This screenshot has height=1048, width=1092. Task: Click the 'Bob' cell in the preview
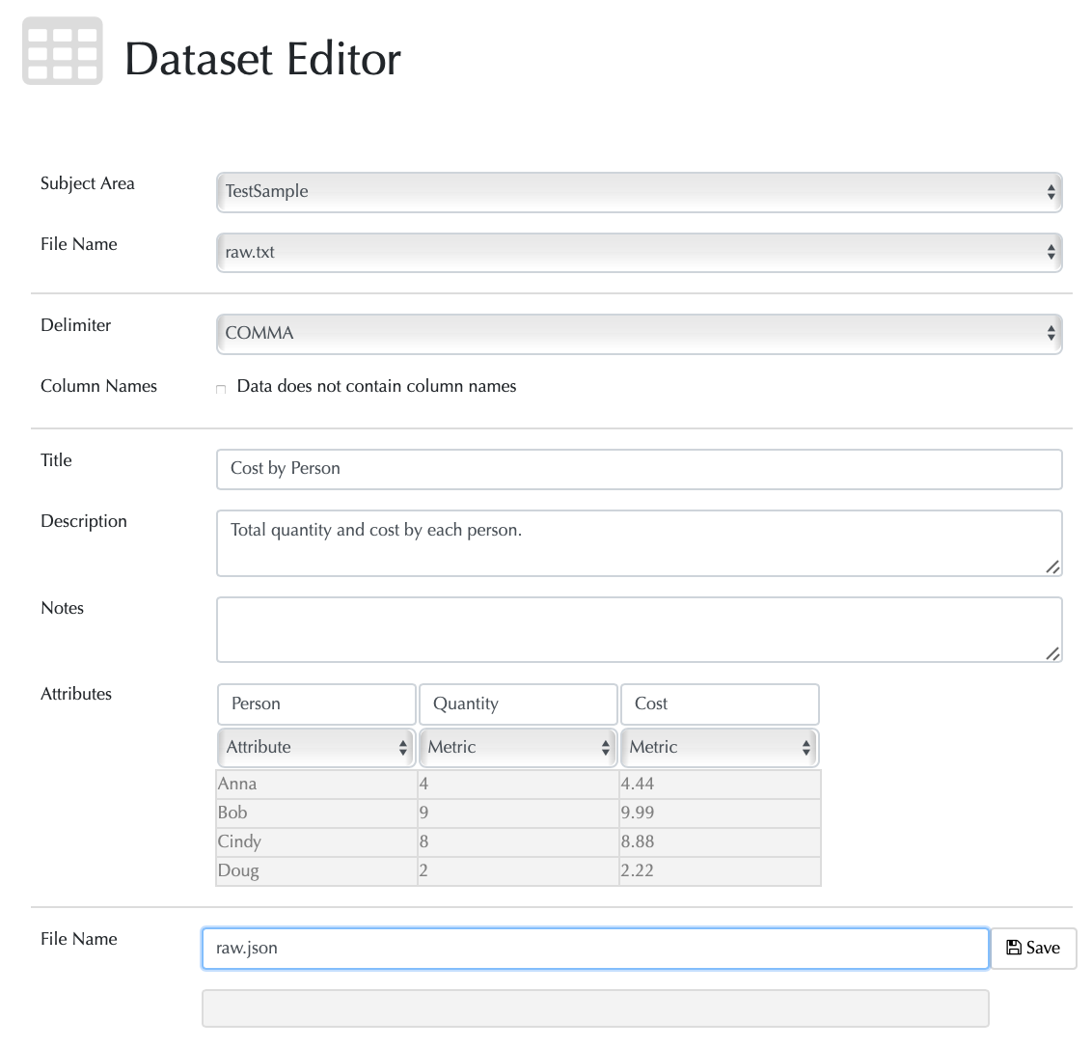point(316,814)
